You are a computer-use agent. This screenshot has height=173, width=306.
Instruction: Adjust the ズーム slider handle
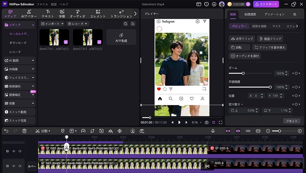pos(243,73)
